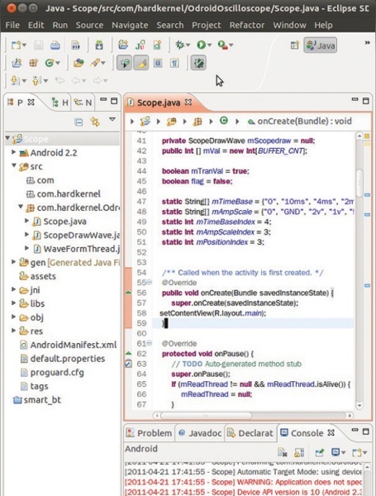Screen dimensions: 376x496
Task: Toggle Link with Editor icon
Action: click(95, 122)
